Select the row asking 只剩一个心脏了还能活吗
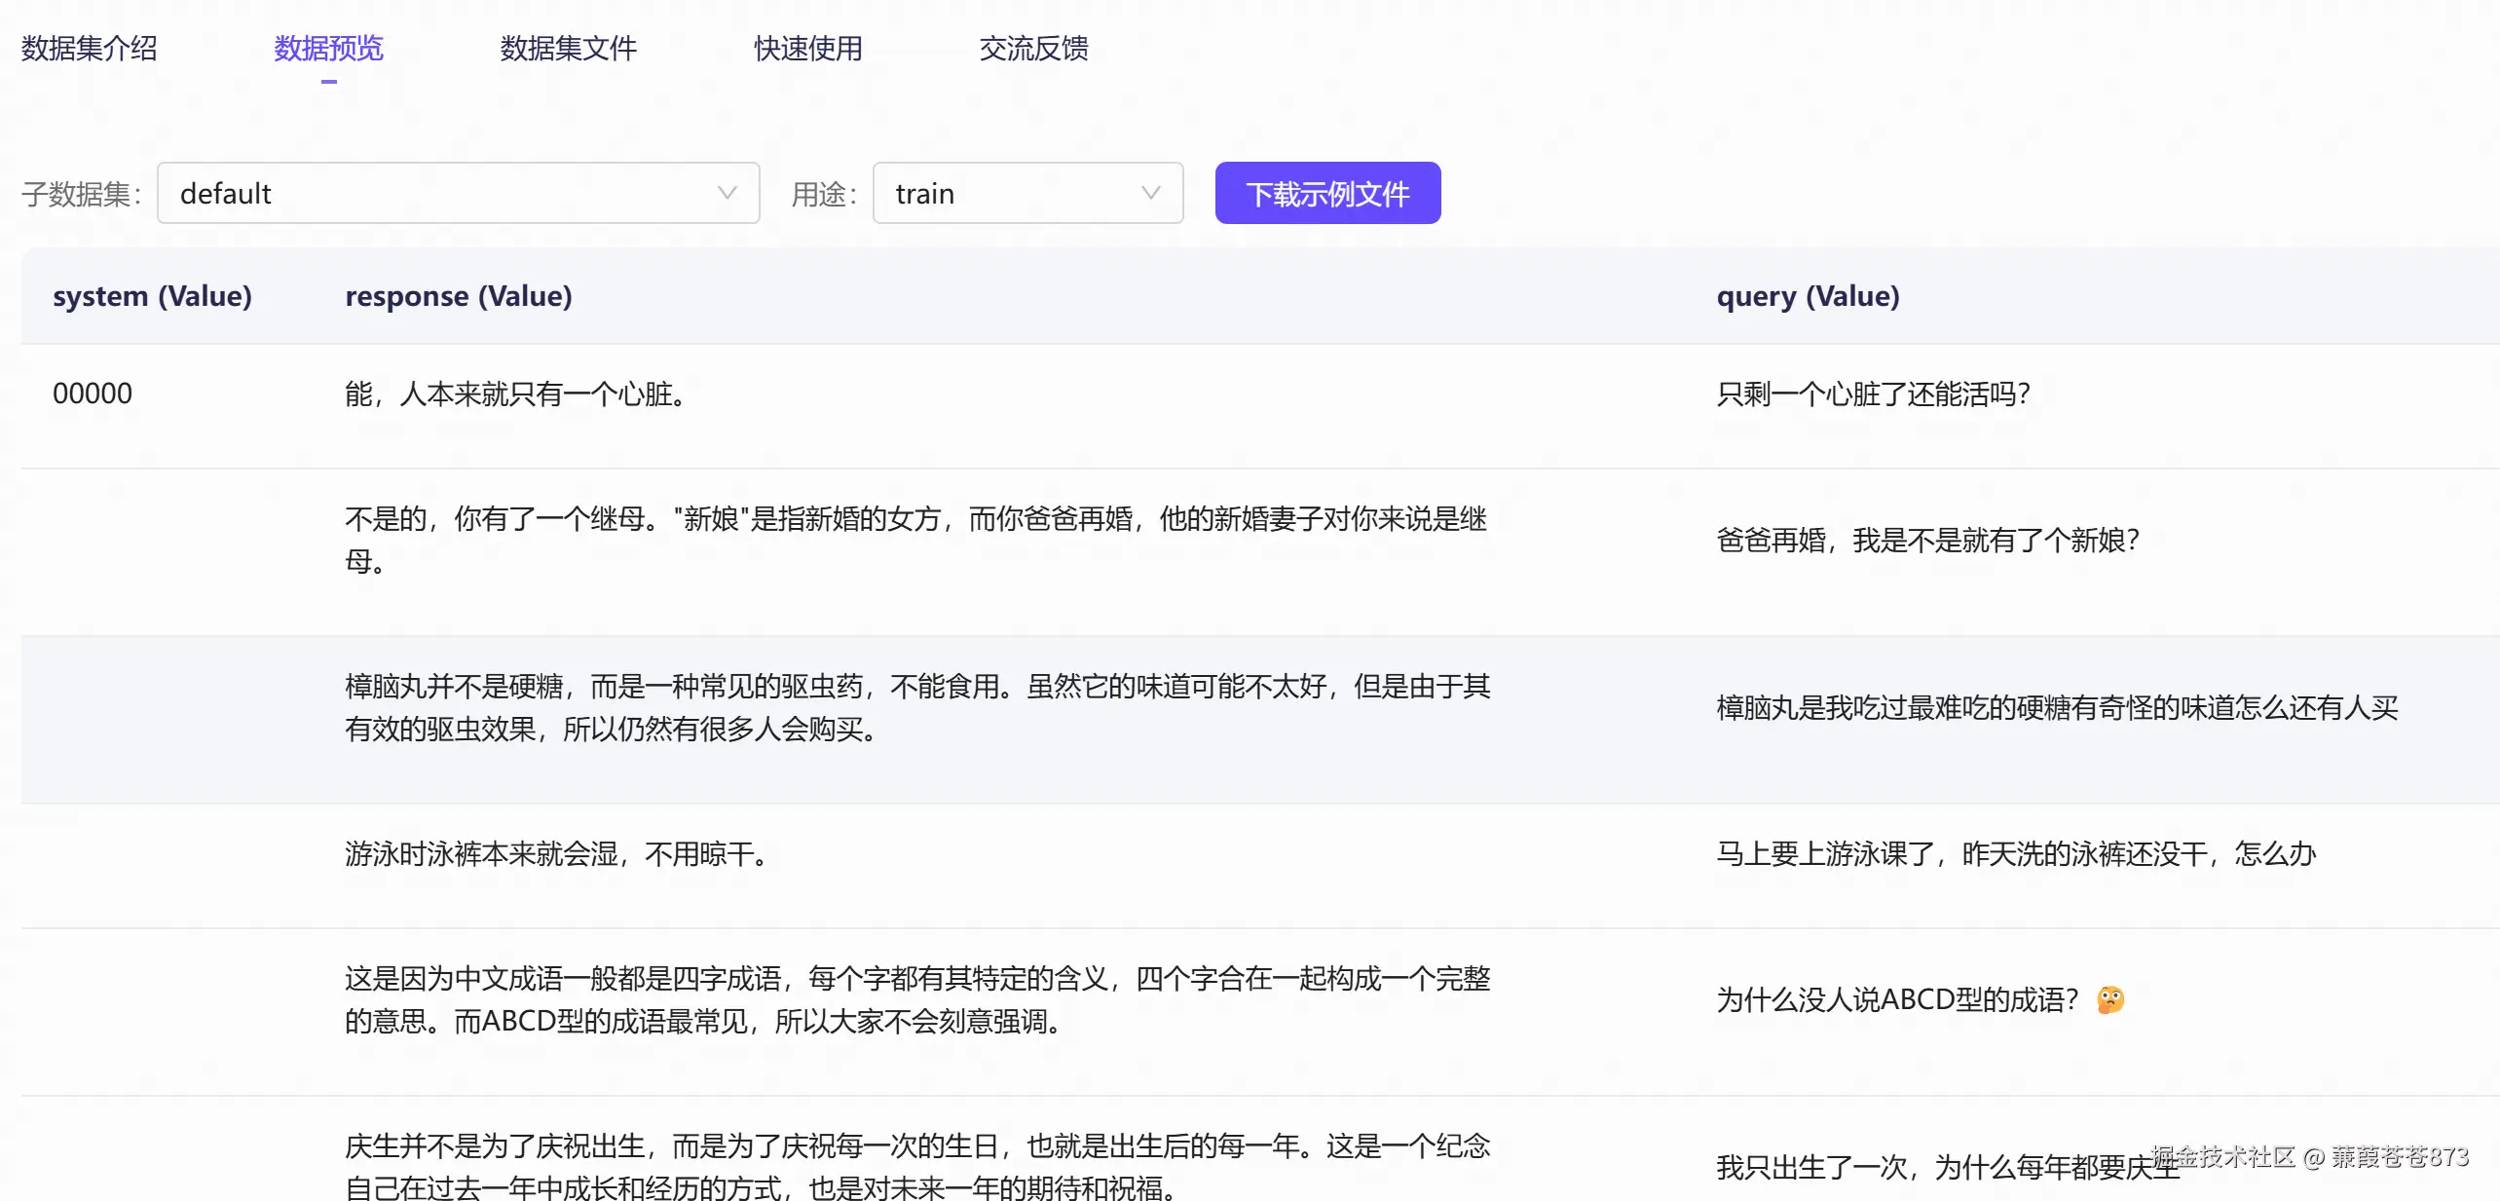The width and height of the screenshot is (2500, 1201). tap(1872, 394)
